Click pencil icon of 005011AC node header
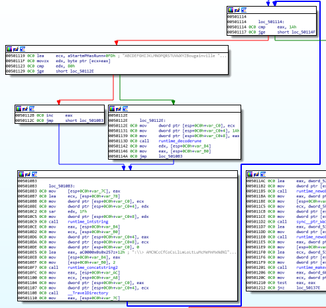The image size is (326, 308). 256,174
